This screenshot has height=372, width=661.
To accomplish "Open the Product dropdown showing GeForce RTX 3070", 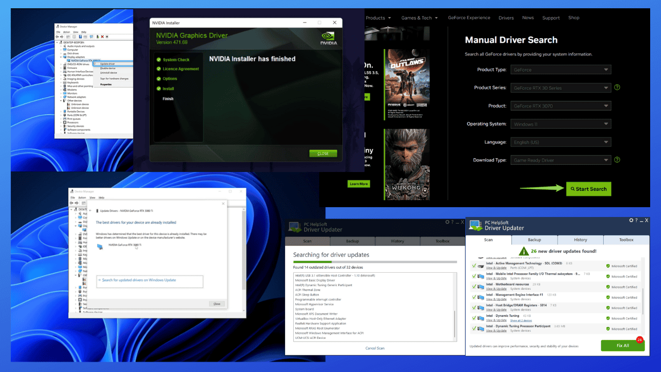I will [x=560, y=105].
